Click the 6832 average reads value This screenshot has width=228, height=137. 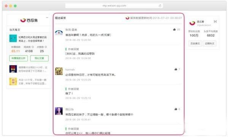coord(211,35)
